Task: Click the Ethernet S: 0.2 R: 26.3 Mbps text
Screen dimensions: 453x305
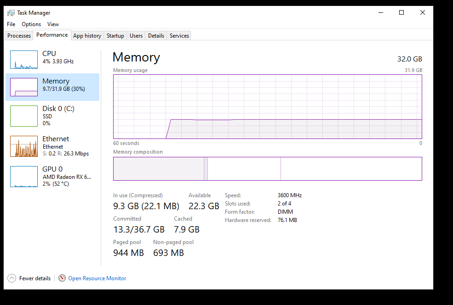Action: (66, 154)
